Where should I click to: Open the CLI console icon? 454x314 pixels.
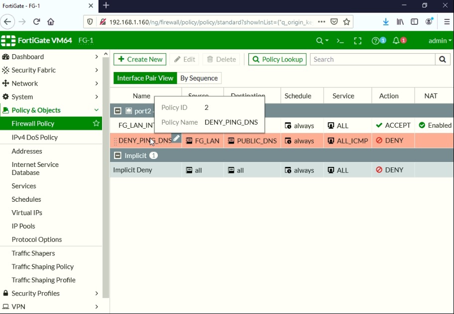tap(340, 40)
